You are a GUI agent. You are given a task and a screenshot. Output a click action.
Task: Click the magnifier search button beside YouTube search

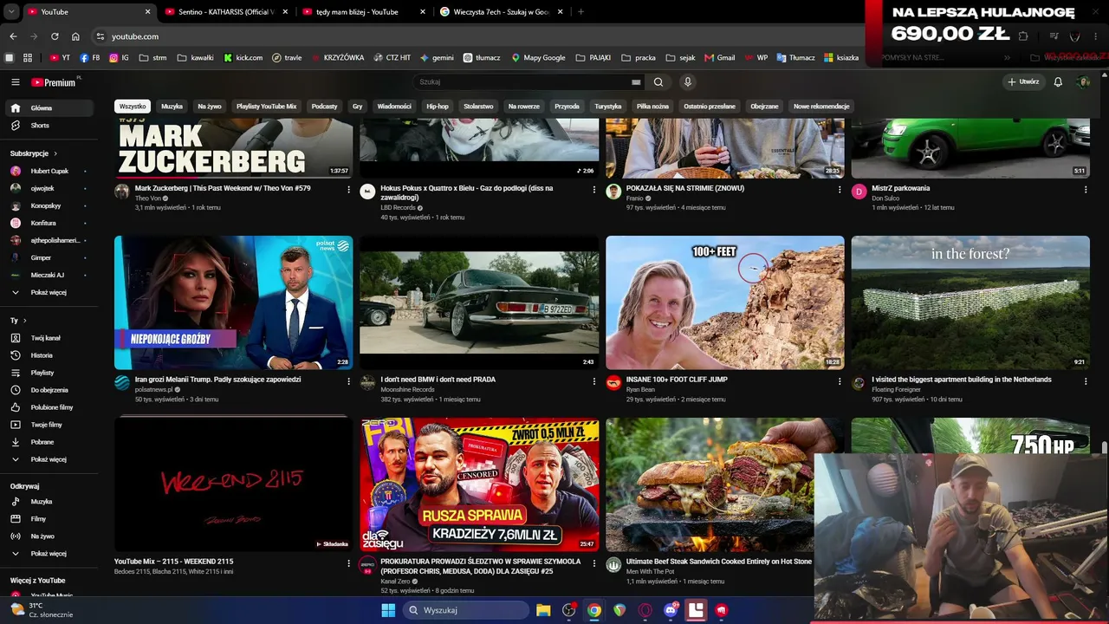pyautogui.click(x=658, y=82)
